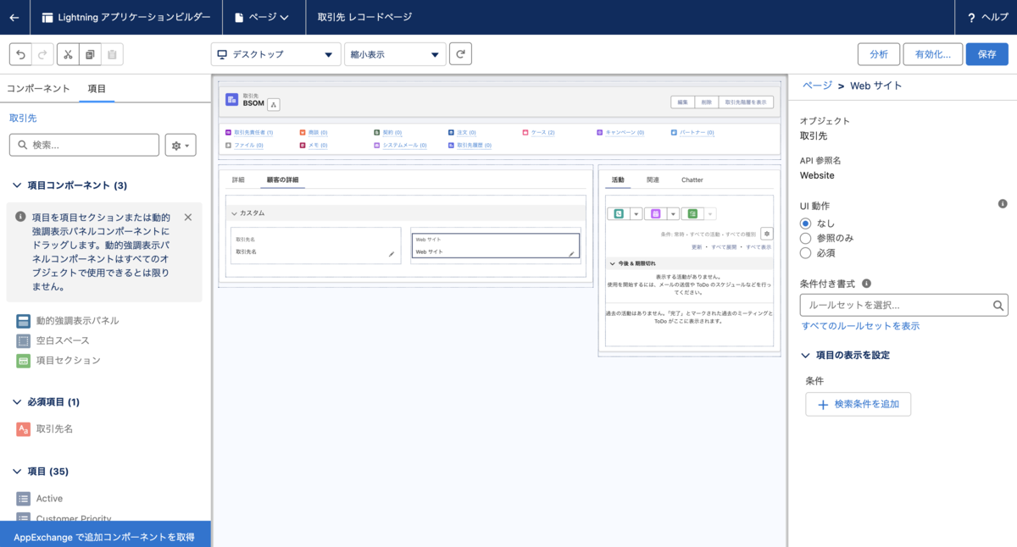Open the field list gear settings dropdown
This screenshot has height=547, width=1017.
click(x=181, y=146)
